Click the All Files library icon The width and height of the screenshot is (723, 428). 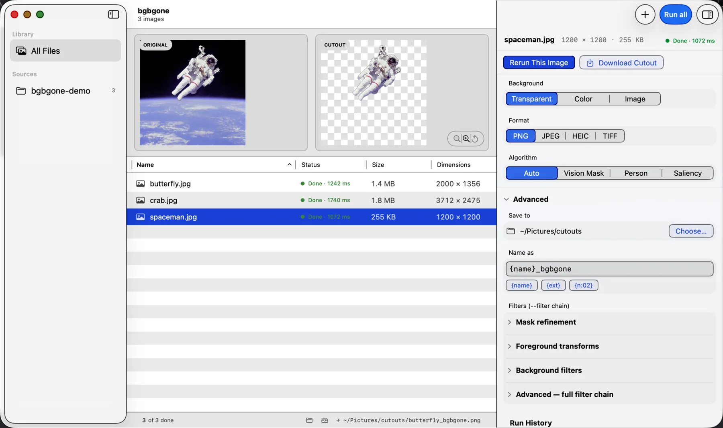pyautogui.click(x=21, y=51)
